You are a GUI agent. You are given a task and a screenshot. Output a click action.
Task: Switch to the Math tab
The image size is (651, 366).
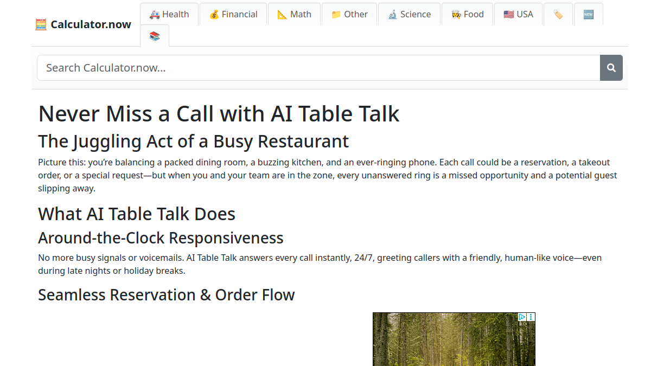[295, 14]
